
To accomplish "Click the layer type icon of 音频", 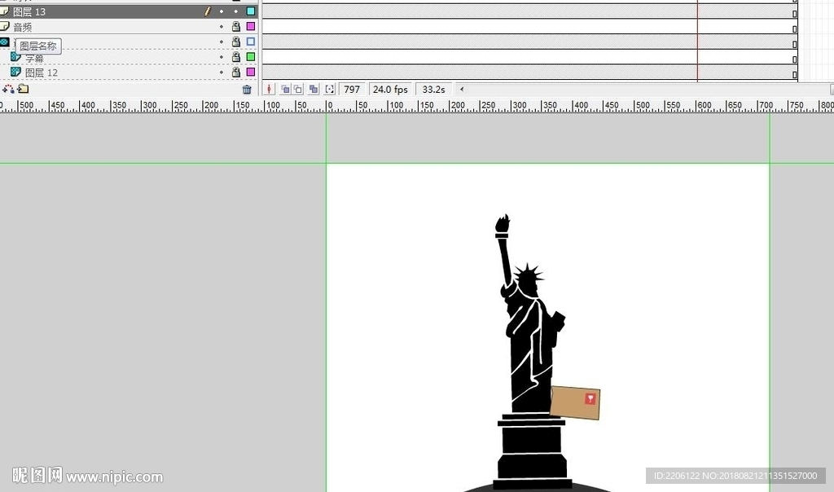I will pos(4,26).
